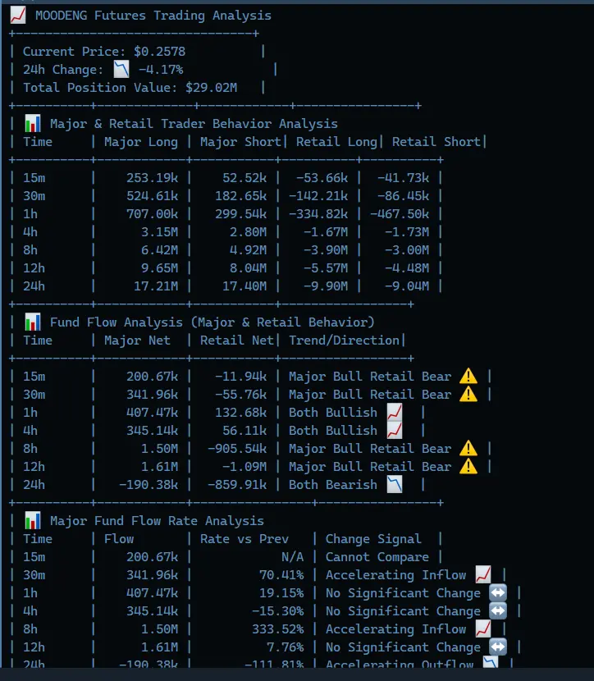Viewport: 594px width, 681px height.
Task: Select the -9.04M Retail Short value
Action: (x=407, y=286)
